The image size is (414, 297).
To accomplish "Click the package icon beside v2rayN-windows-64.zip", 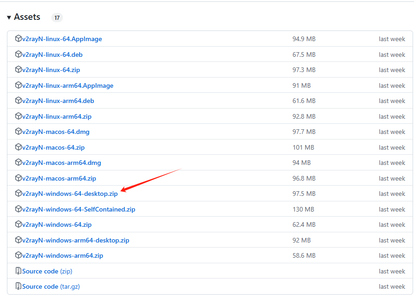I will [18, 224].
